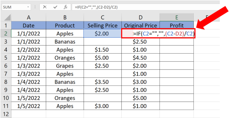
Task: Confirm formula with checkmark icon
Action: coord(55,7)
